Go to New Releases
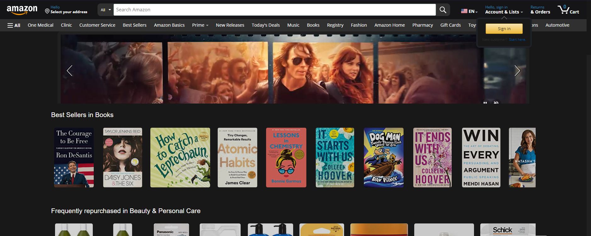This screenshot has width=591, height=236. (x=230, y=25)
